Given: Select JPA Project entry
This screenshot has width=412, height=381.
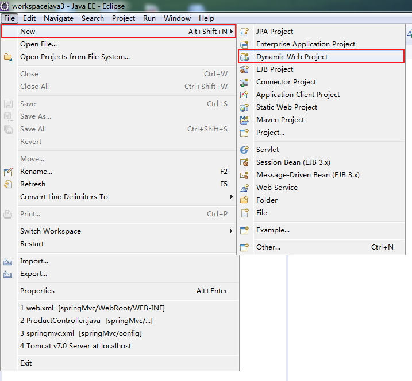Looking at the screenshot, I should (x=321, y=32).
